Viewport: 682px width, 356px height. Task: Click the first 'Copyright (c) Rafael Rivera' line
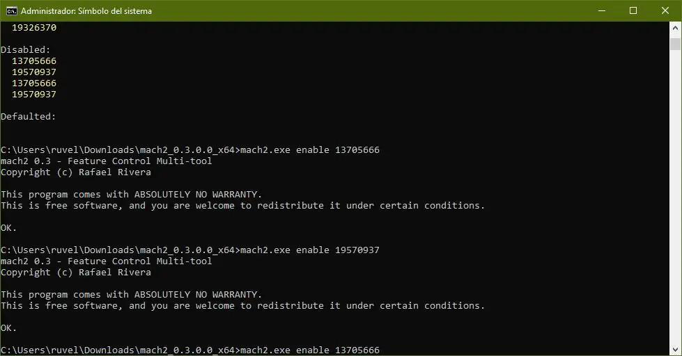76,172
